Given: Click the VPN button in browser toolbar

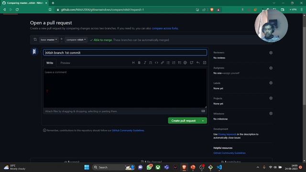Looking at the screenshot, I should pyautogui.click(x=293, y=10).
